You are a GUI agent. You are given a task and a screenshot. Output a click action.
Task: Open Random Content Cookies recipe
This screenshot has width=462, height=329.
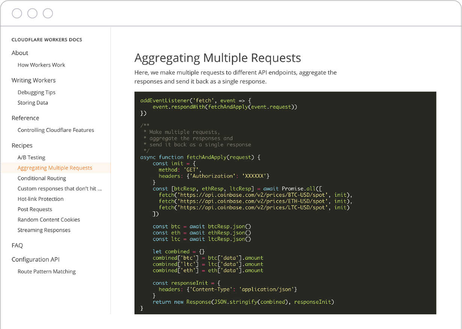click(x=49, y=219)
